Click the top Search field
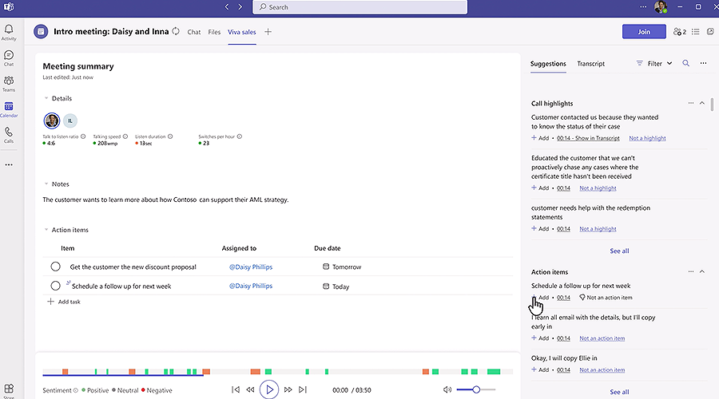Image resolution: width=719 pixels, height=399 pixels. click(x=360, y=7)
